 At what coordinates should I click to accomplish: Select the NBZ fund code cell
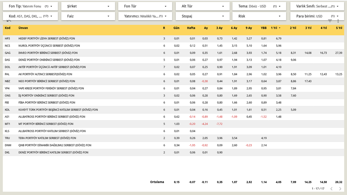click(x=8, y=81)
